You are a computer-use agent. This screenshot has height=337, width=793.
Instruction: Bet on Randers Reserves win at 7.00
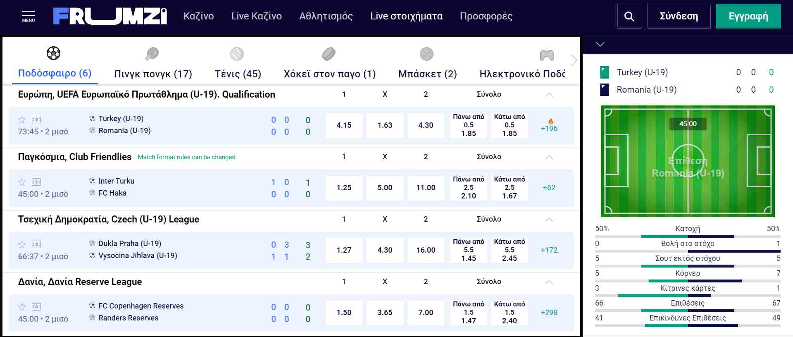point(426,313)
